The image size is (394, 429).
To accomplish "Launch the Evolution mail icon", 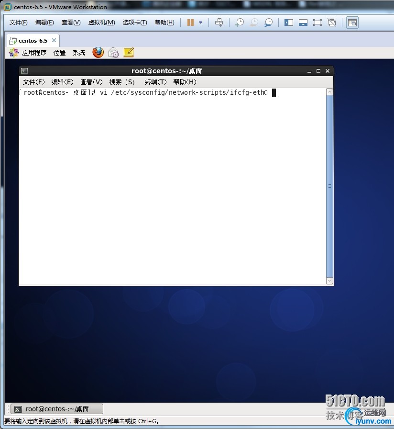I will [x=113, y=53].
